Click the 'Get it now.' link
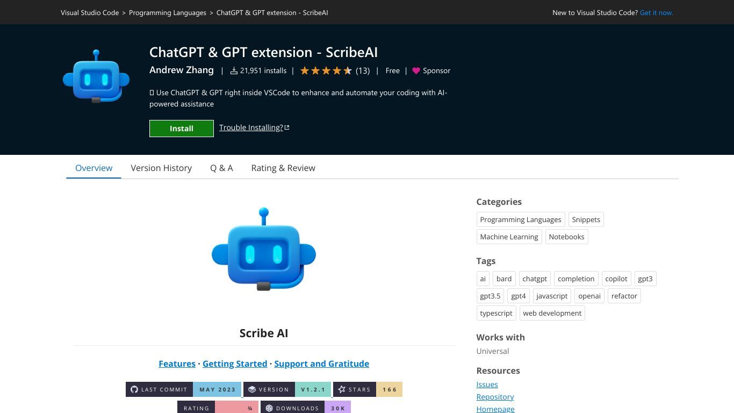Screen dimensions: 734x413 pyautogui.click(x=657, y=12)
